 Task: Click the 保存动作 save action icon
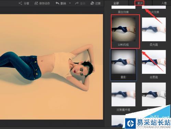pos(36,3)
